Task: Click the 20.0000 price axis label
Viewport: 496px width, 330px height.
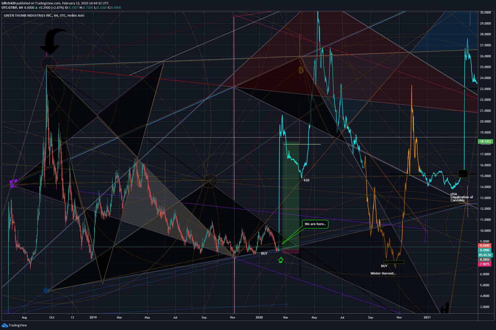Action: click(x=485, y=122)
